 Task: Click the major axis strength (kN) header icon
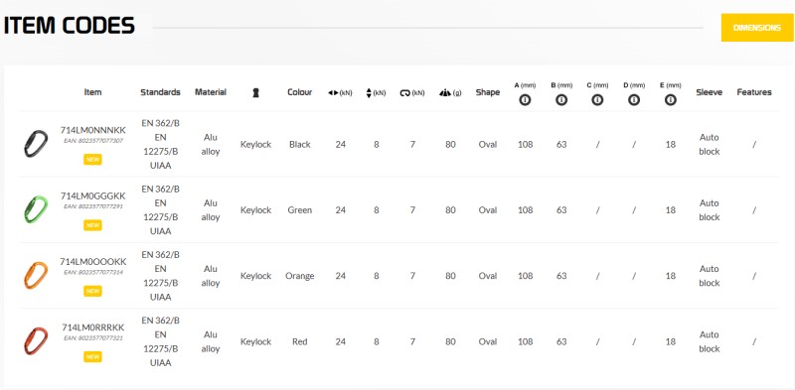tap(333, 92)
